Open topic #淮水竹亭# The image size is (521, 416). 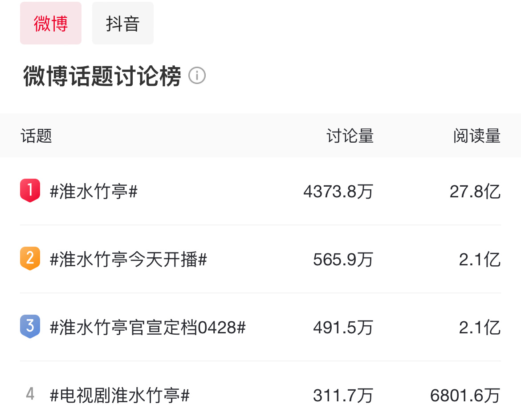(94, 192)
